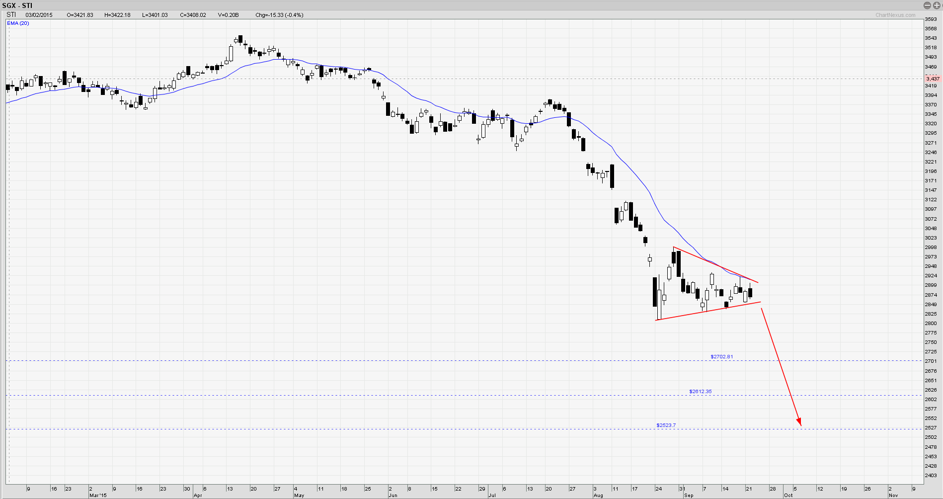Click the V=0.20B volume readout
This screenshot has width=943, height=499.
[228, 15]
